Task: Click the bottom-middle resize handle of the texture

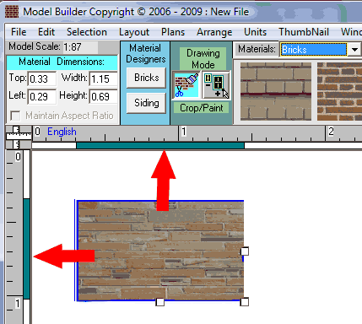Action: (160, 302)
